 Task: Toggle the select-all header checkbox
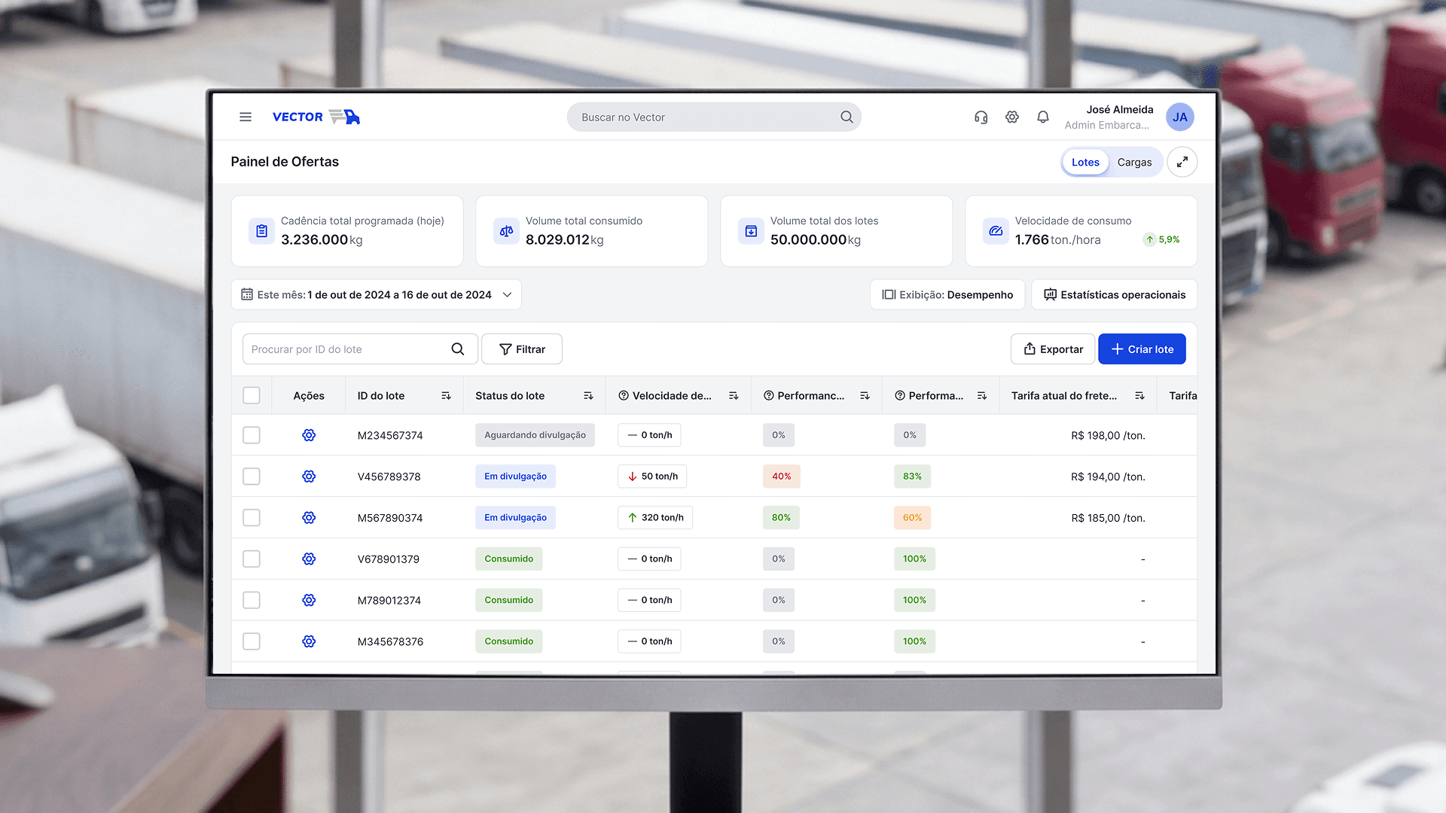pos(252,396)
